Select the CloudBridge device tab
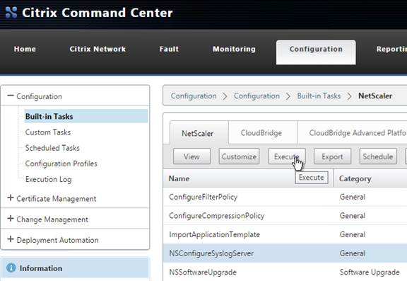407x281 pixels. (x=261, y=133)
